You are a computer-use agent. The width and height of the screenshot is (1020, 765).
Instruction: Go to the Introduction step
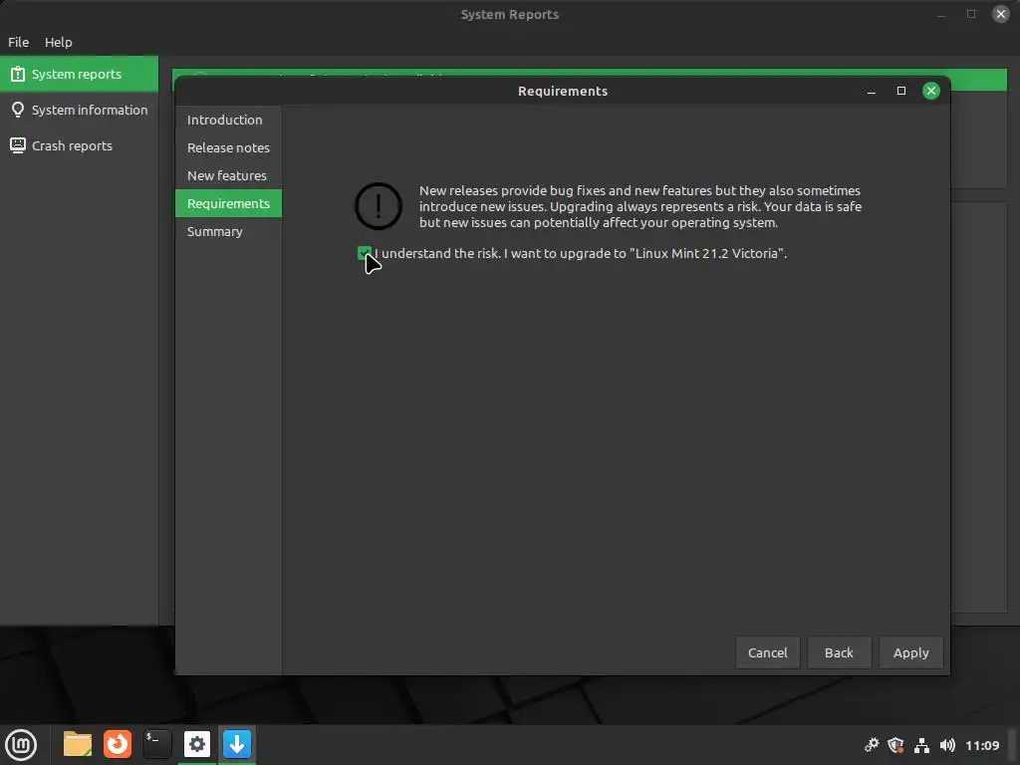228,120
